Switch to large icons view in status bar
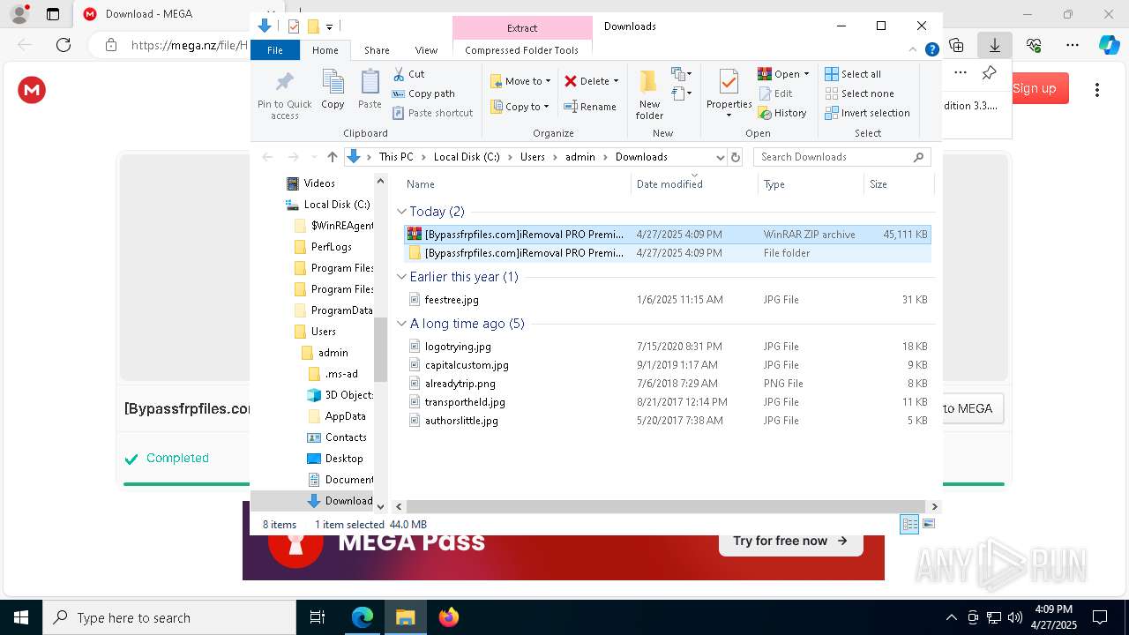This screenshot has height=635, width=1129. coord(928,524)
